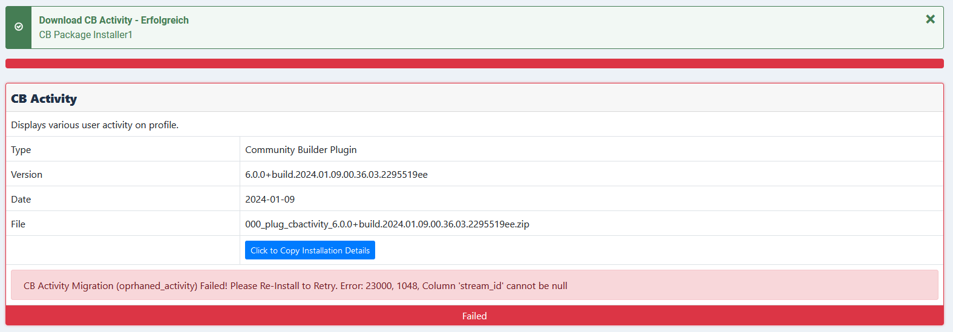Select 'Displays various user activity on profile.' description
This screenshot has height=332, width=953.
(x=95, y=125)
